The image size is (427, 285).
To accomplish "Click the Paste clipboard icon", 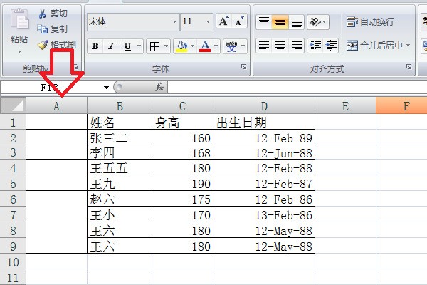I will (19, 19).
